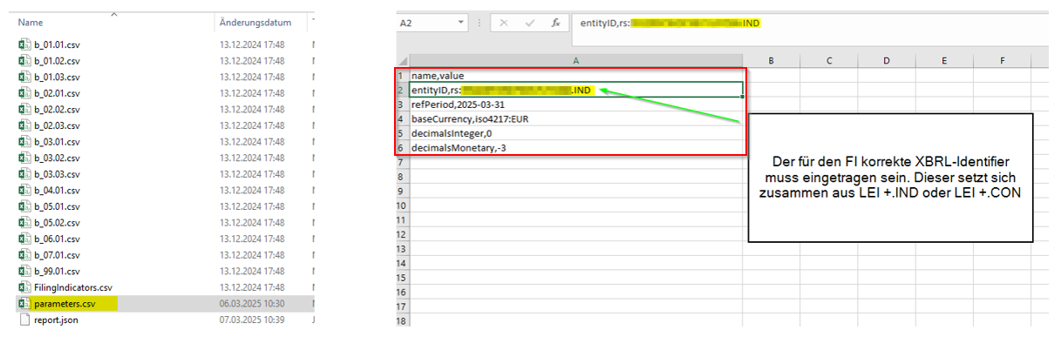Screen dimensions: 1061x343
Task: Open the Insert Function fx button
Action: coord(554,24)
